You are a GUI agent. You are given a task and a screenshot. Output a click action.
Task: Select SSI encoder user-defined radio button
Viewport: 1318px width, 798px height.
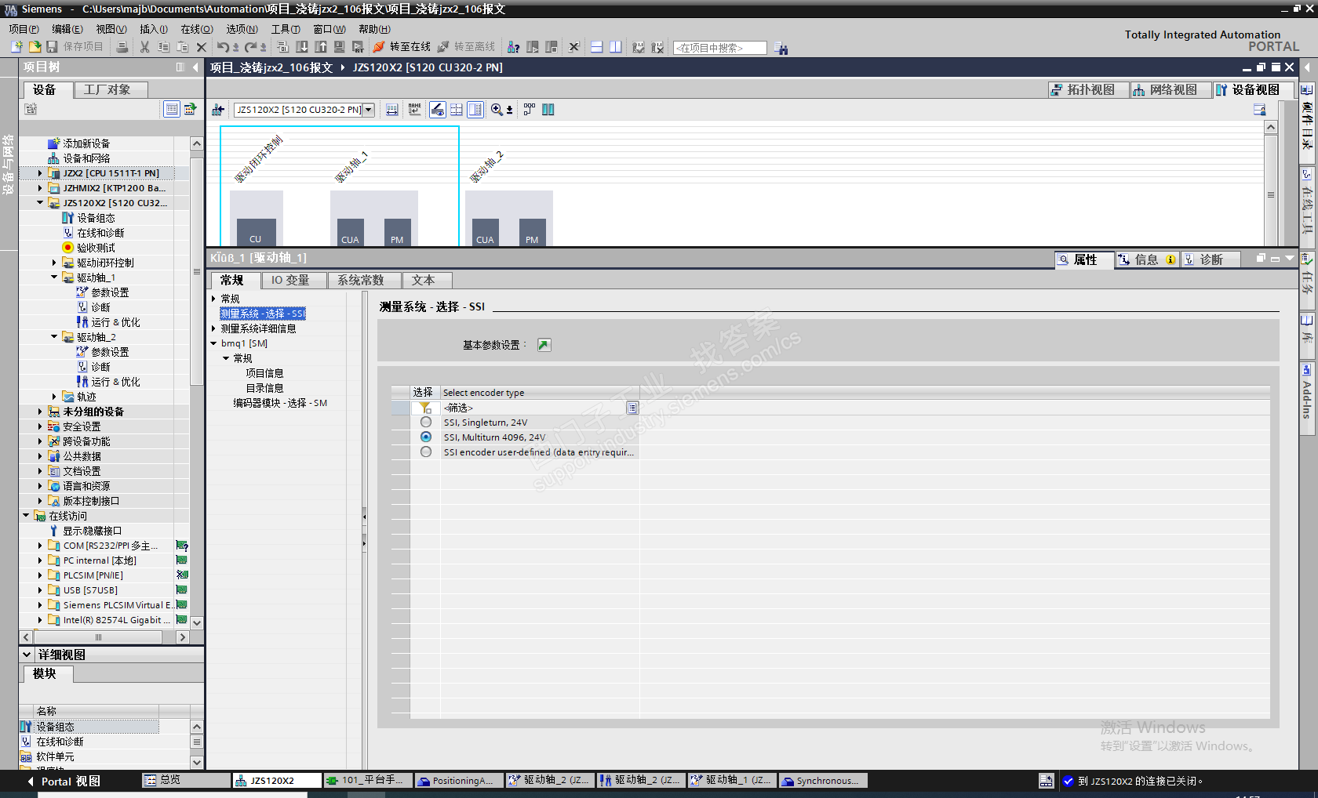click(426, 452)
